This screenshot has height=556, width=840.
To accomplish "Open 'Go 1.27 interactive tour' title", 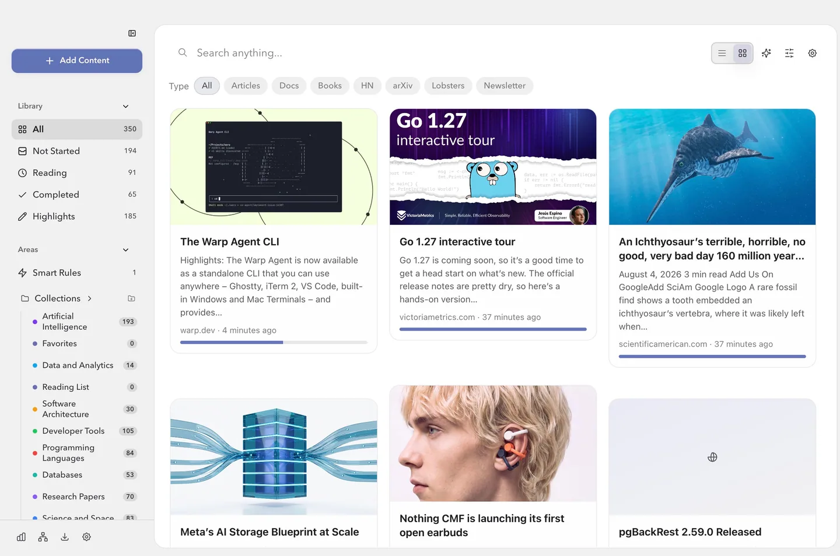I will coord(457,242).
